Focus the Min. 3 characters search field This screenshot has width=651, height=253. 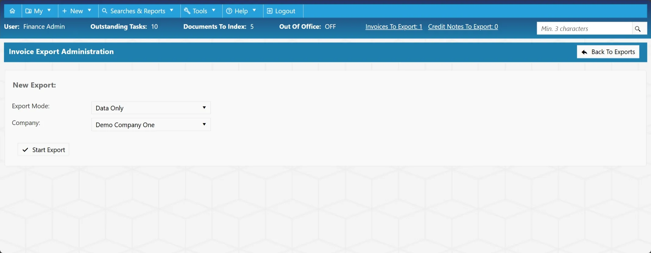584,29
